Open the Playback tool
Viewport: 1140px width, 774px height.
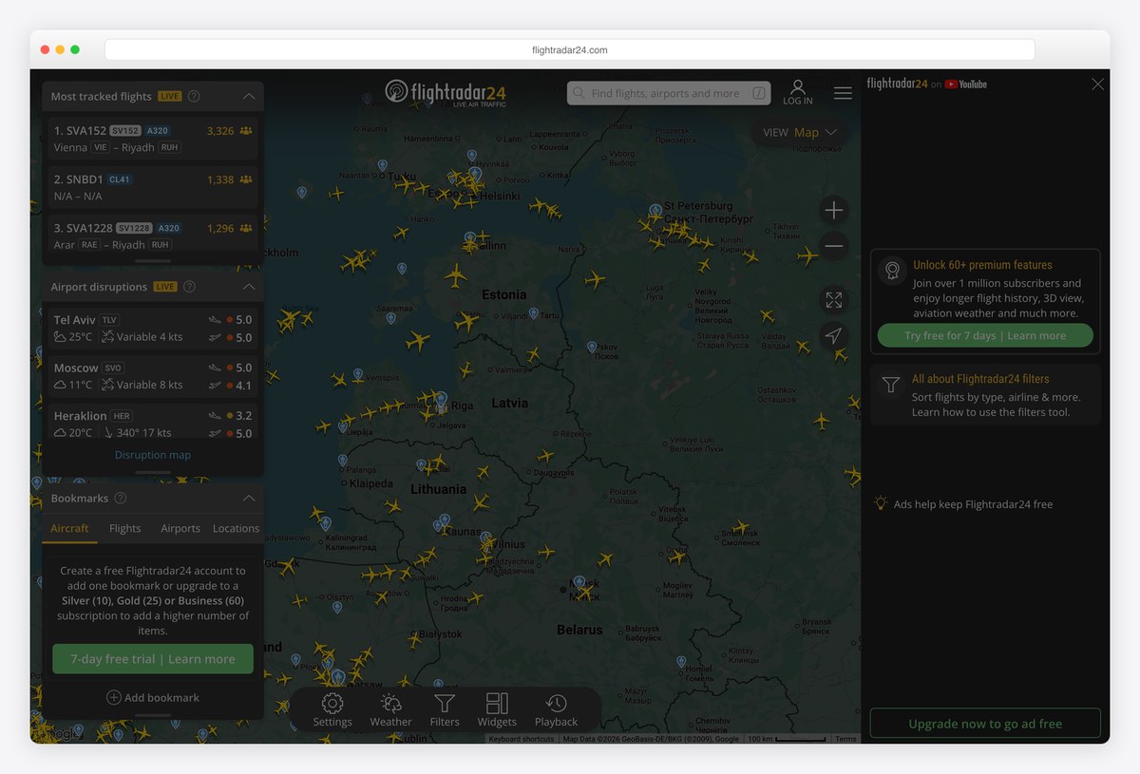click(556, 709)
